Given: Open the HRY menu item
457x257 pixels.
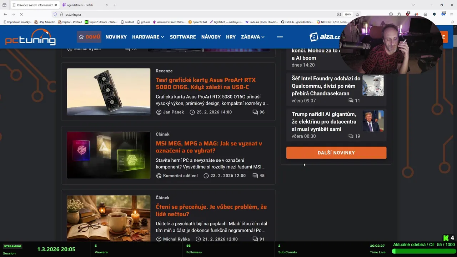Looking at the screenshot, I should (231, 37).
